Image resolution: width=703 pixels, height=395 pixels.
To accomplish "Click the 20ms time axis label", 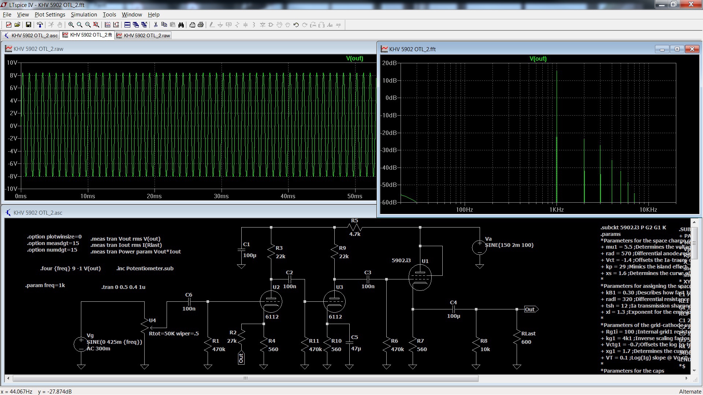I will (154, 196).
